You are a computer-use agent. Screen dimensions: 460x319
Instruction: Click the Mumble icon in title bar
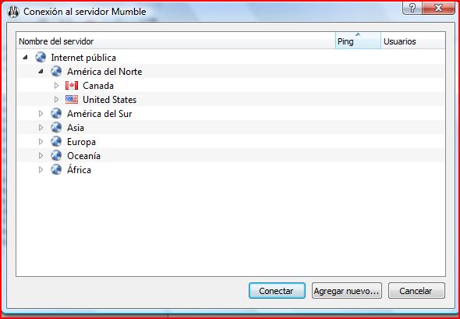click(x=13, y=12)
